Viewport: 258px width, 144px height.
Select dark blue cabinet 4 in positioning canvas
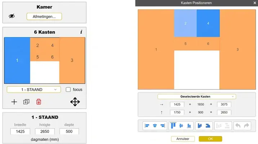tap(208, 23)
